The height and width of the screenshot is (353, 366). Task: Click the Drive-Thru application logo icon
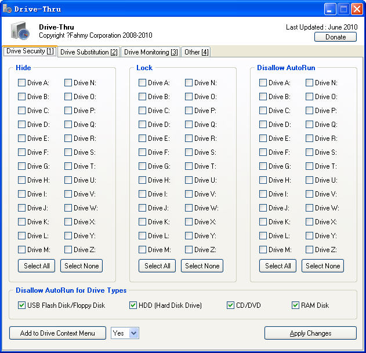point(20,31)
